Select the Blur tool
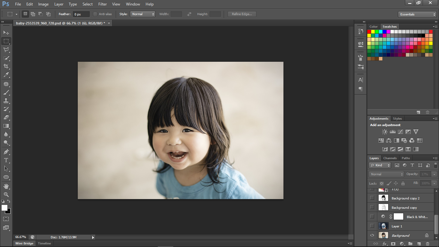Image resolution: width=439 pixels, height=247 pixels. click(6, 134)
